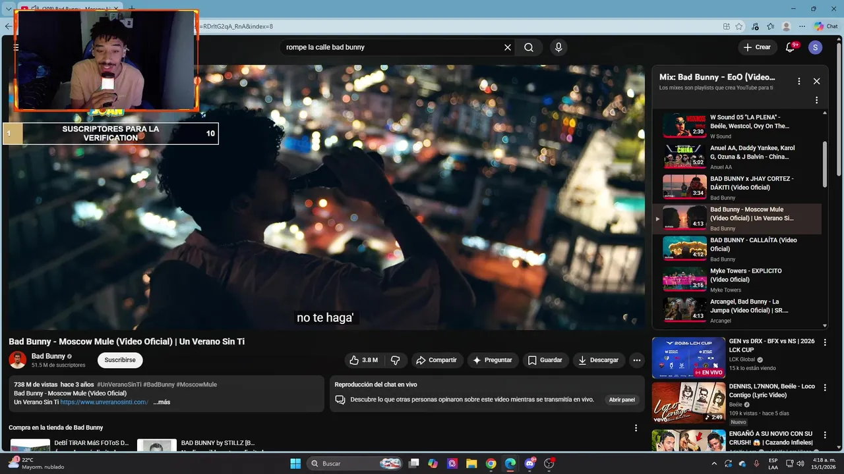
Task: Start voice search with the microphone icon
Action: click(558, 47)
